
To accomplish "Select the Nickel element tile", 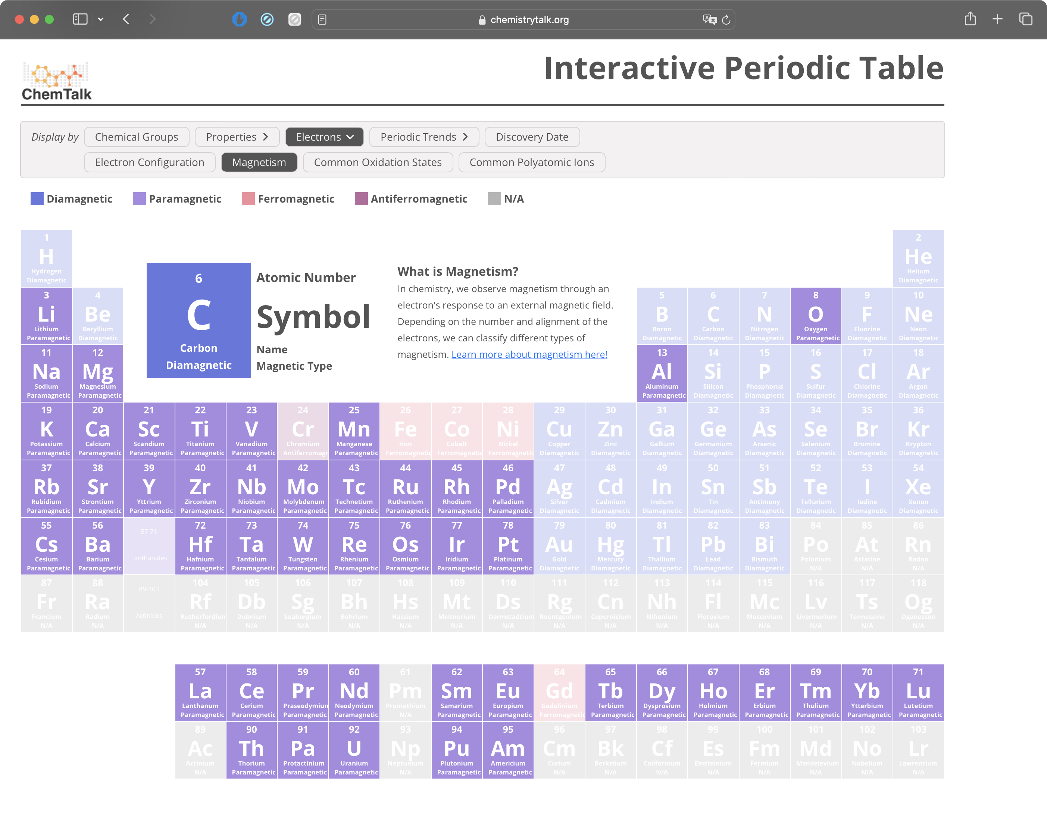I will tap(508, 431).
